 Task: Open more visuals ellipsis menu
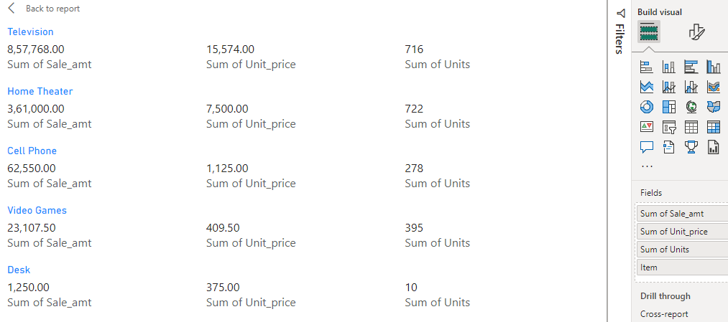647,166
